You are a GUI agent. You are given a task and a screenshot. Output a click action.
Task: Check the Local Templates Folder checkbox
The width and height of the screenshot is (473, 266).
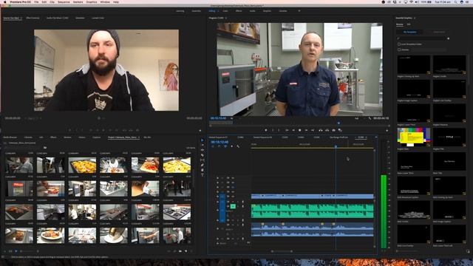pos(399,44)
